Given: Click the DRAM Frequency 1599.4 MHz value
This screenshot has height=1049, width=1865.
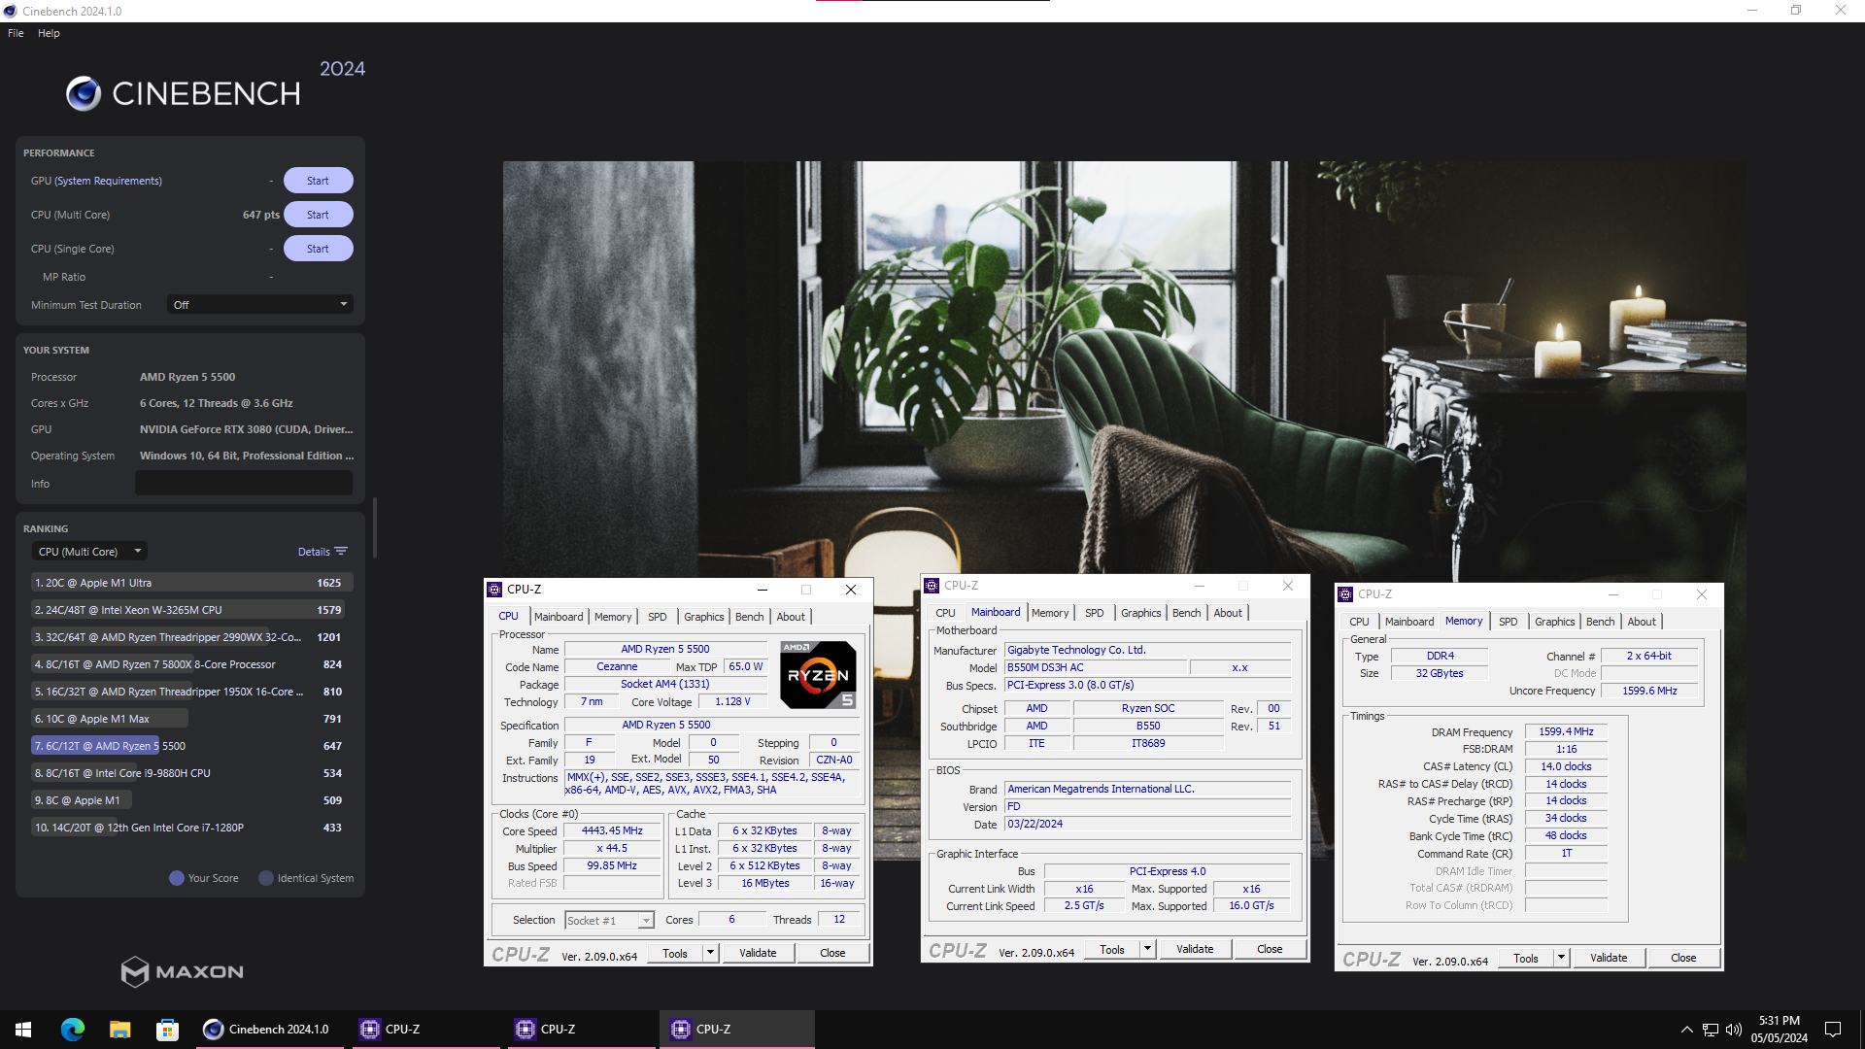Looking at the screenshot, I should tap(1566, 732).
